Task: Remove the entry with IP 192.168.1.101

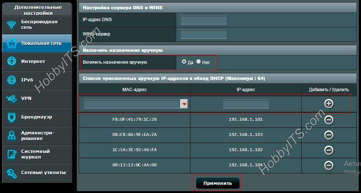Action: [329, 120]
